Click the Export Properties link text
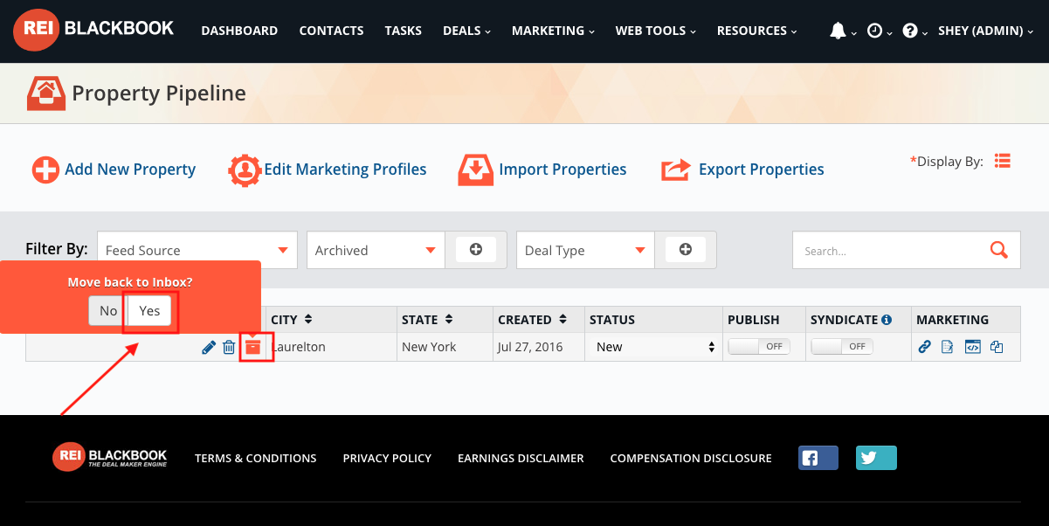Viewport: 1049px width, 526px height. 762,170
